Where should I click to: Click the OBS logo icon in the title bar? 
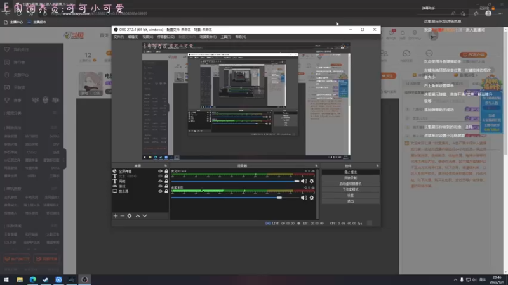[116, 30]
